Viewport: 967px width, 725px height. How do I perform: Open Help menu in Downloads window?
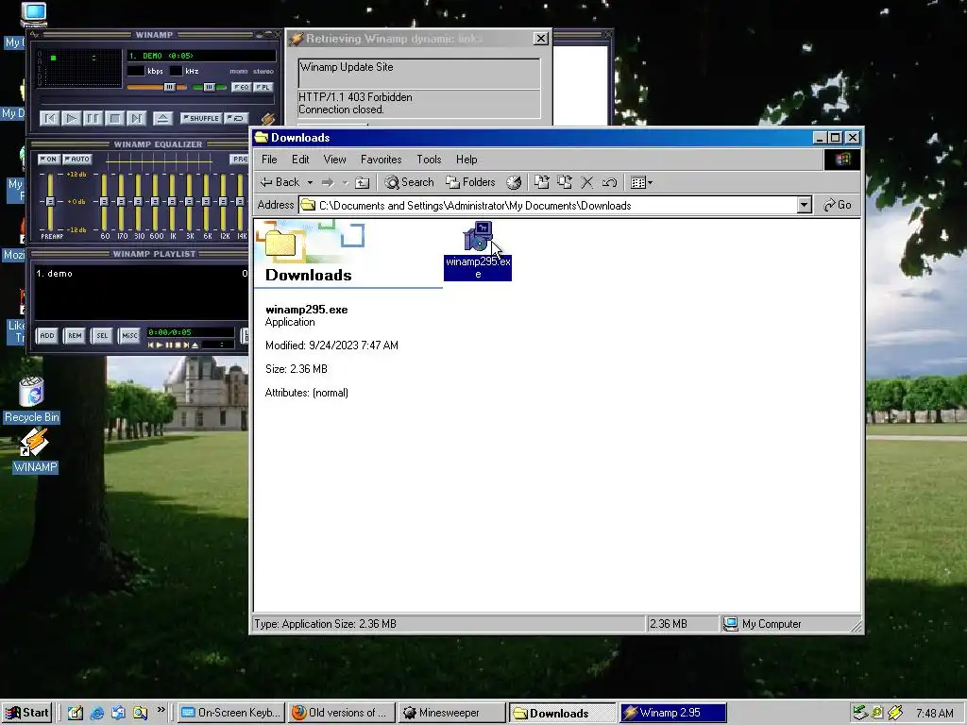click(x=467, y=159)
